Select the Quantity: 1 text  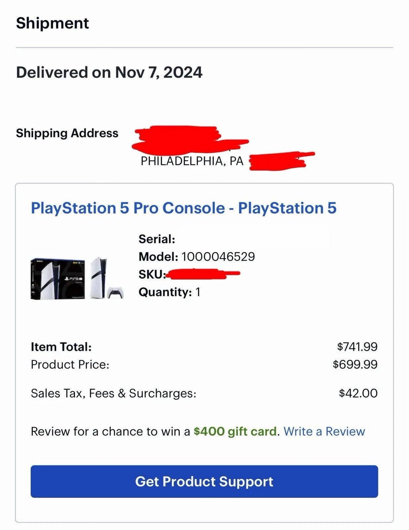pos(170,292)
